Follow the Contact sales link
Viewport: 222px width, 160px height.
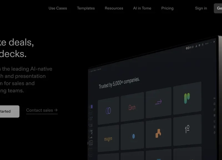pos(42,110)
